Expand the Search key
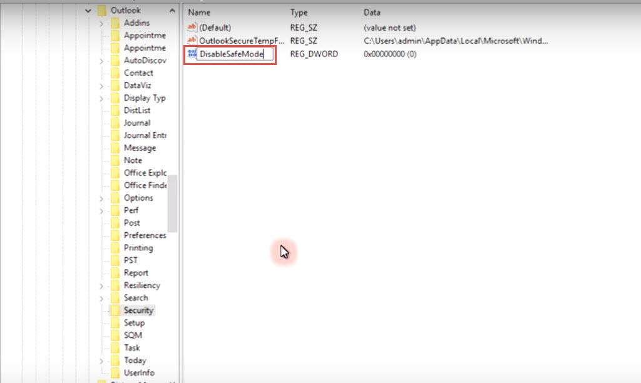Image resolution: width=641 pixels, height=383 pixels. tap(101, 299)
